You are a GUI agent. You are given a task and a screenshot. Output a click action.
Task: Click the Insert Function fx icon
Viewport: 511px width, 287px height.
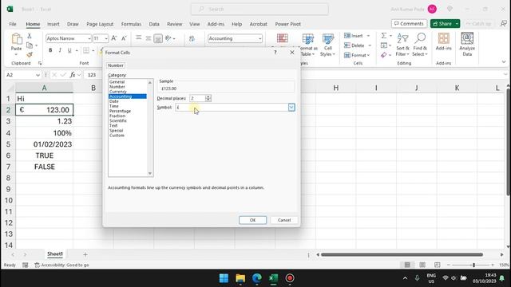click(73, 75)
